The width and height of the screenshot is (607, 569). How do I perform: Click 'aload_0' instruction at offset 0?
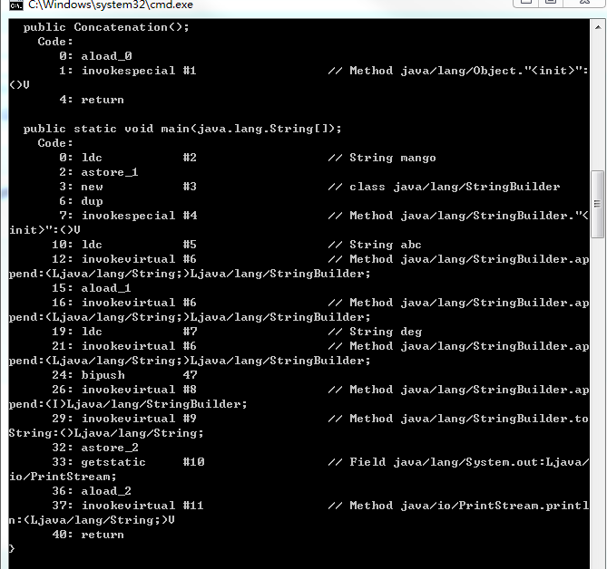pos(106,56)
